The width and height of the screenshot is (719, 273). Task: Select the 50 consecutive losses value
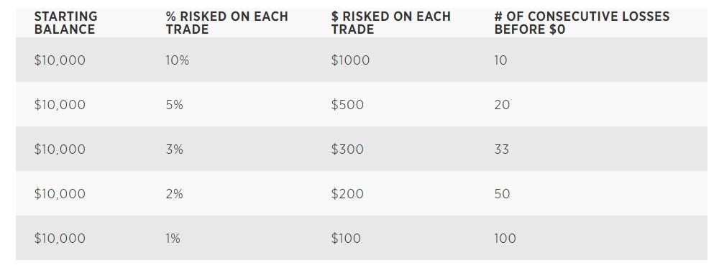click(502, 194)
